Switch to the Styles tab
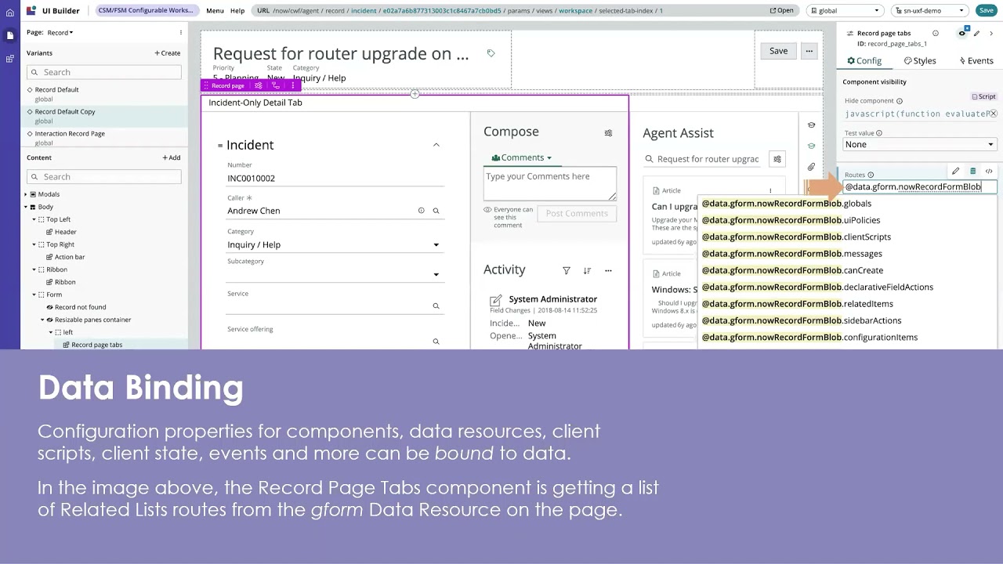The height and width of the screenshot is (564, 1003). [x=920, y=60]
